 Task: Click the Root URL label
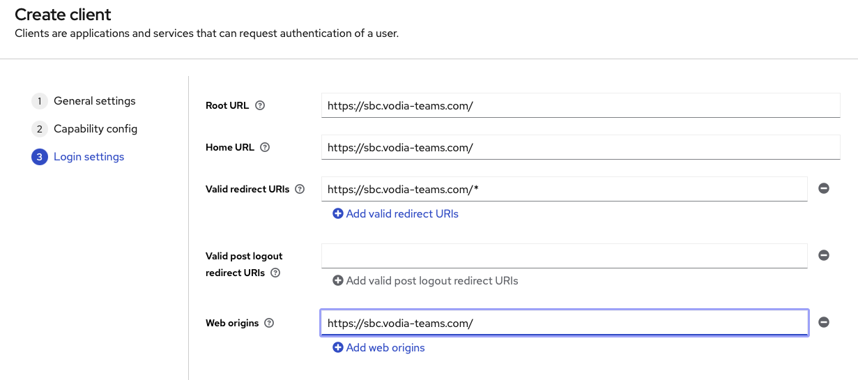pos(227,106)
